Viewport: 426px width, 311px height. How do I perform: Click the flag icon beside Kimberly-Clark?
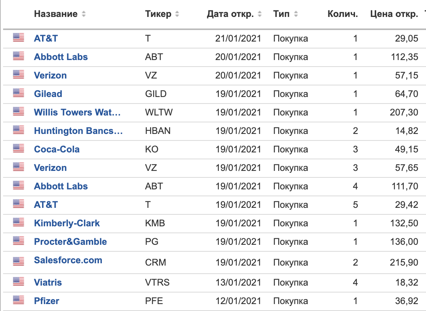(18, 222)
